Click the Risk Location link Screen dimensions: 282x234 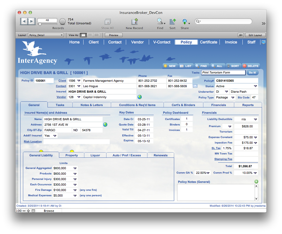click(x=33, y=142)
